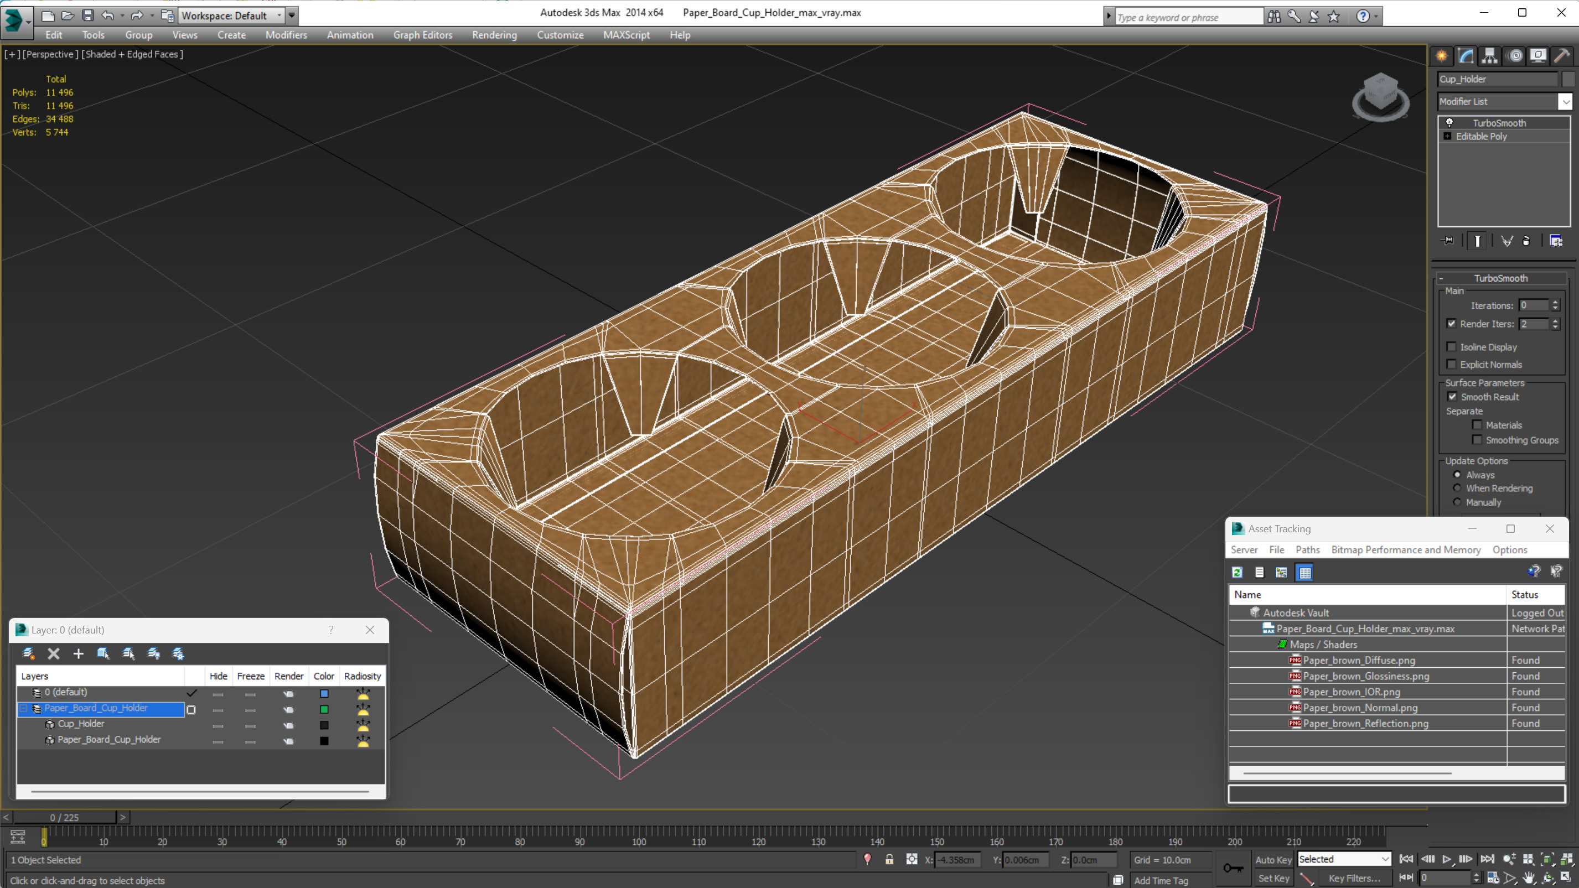Create new layer icon in Layer dialog

[28, 653]
